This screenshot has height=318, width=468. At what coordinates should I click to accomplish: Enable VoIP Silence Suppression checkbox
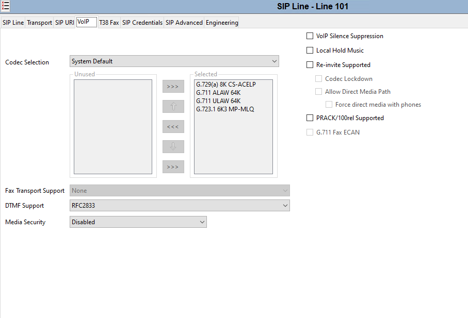(x=310, y=36)
